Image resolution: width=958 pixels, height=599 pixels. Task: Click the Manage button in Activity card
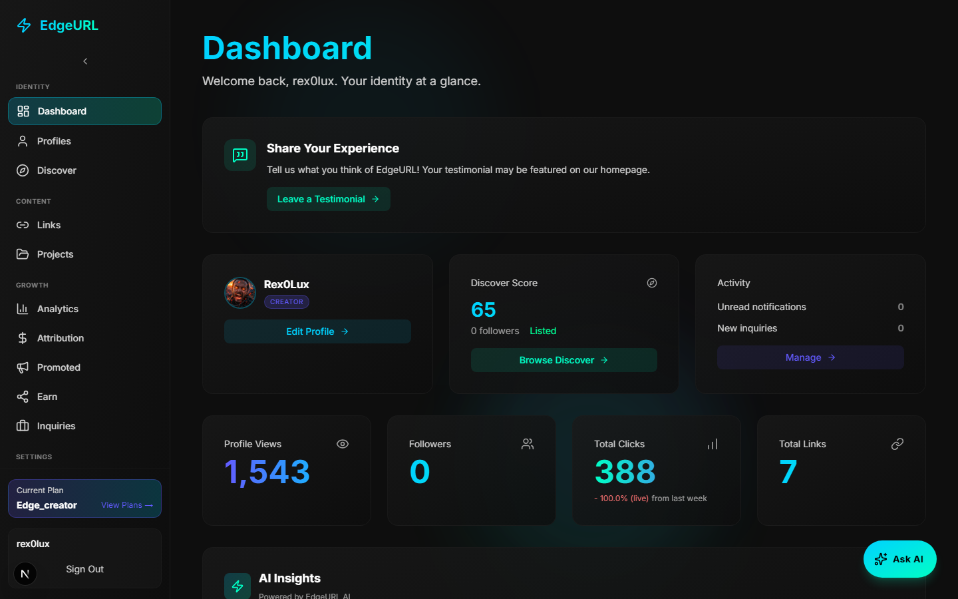(810, 357)
